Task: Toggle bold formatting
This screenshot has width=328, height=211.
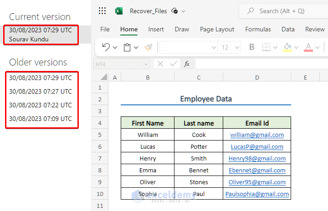Action: [x=252, y=47]
